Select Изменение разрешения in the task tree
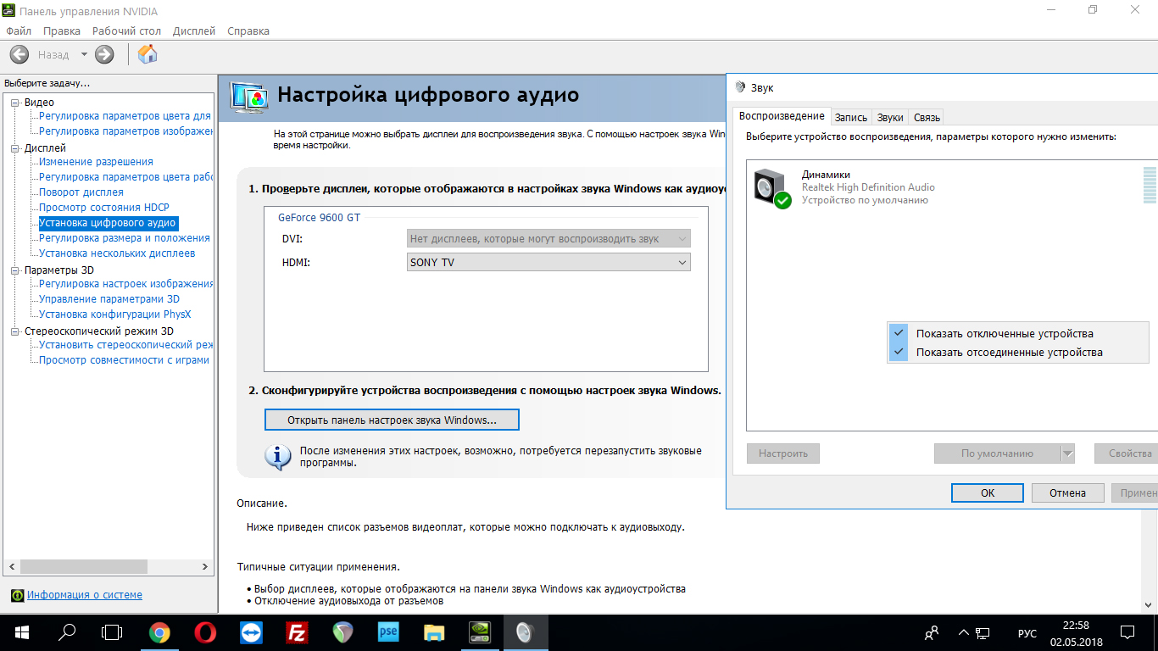The image size is (1158, 651). click(96, 162)
